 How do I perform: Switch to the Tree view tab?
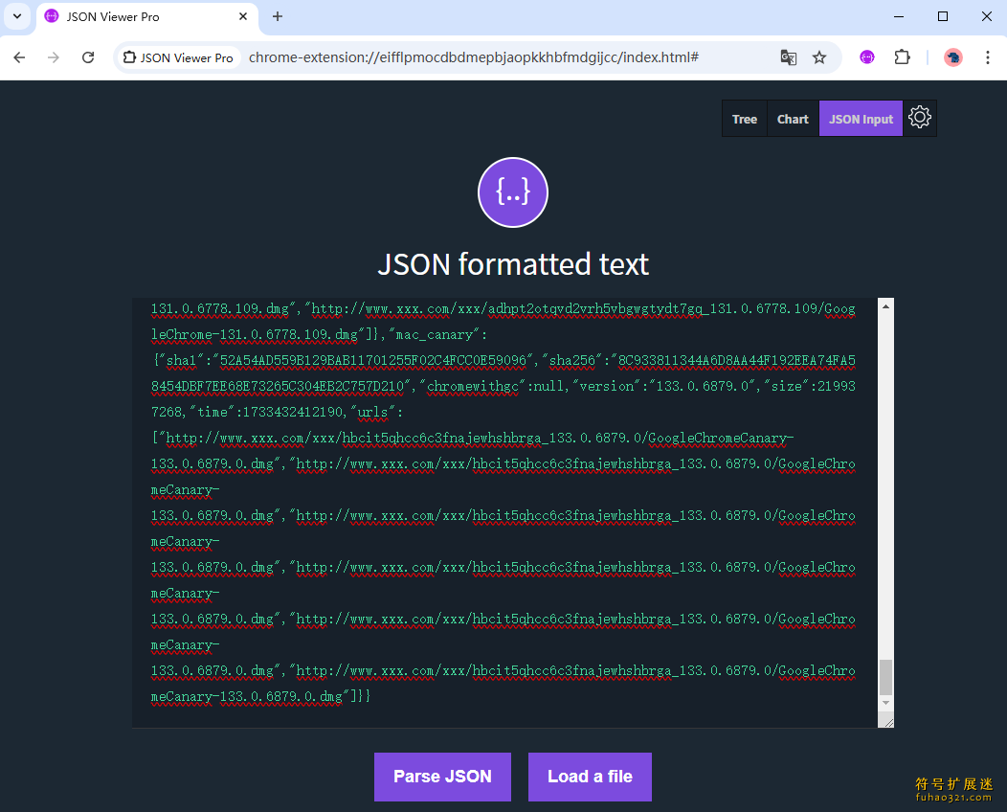point(744,119)
